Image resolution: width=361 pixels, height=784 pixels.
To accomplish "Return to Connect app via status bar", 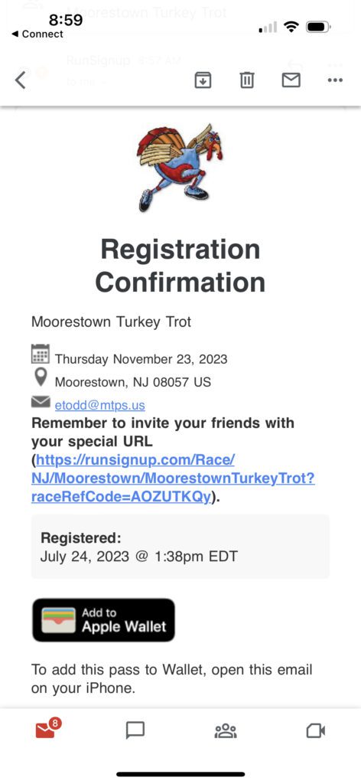I will click(37, 34).
